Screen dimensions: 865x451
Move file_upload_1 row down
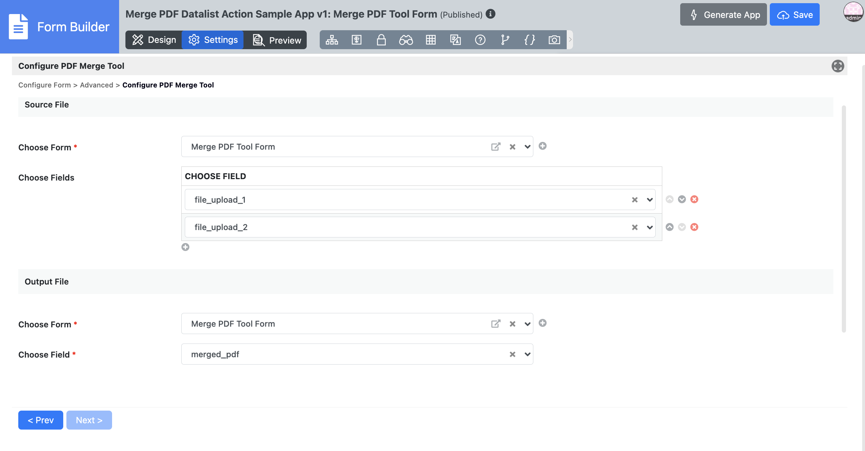682,200
